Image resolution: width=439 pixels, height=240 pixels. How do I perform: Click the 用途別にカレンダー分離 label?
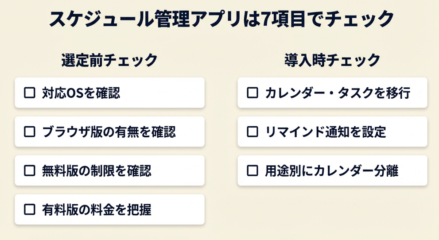[331, 170]
